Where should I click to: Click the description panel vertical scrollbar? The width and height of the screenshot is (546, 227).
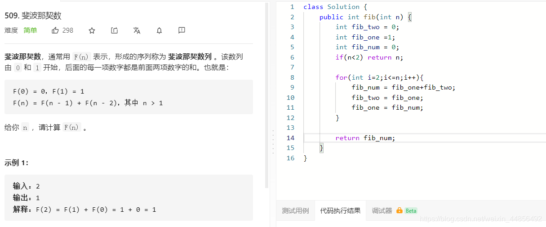point(267,95)
